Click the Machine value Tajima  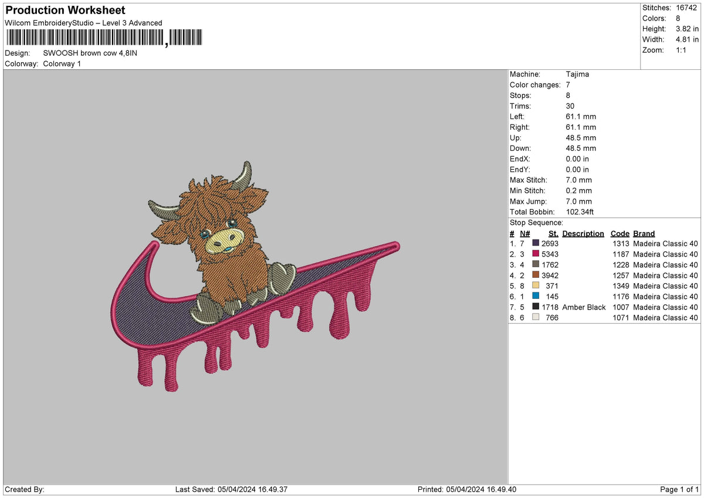point(577,74)
